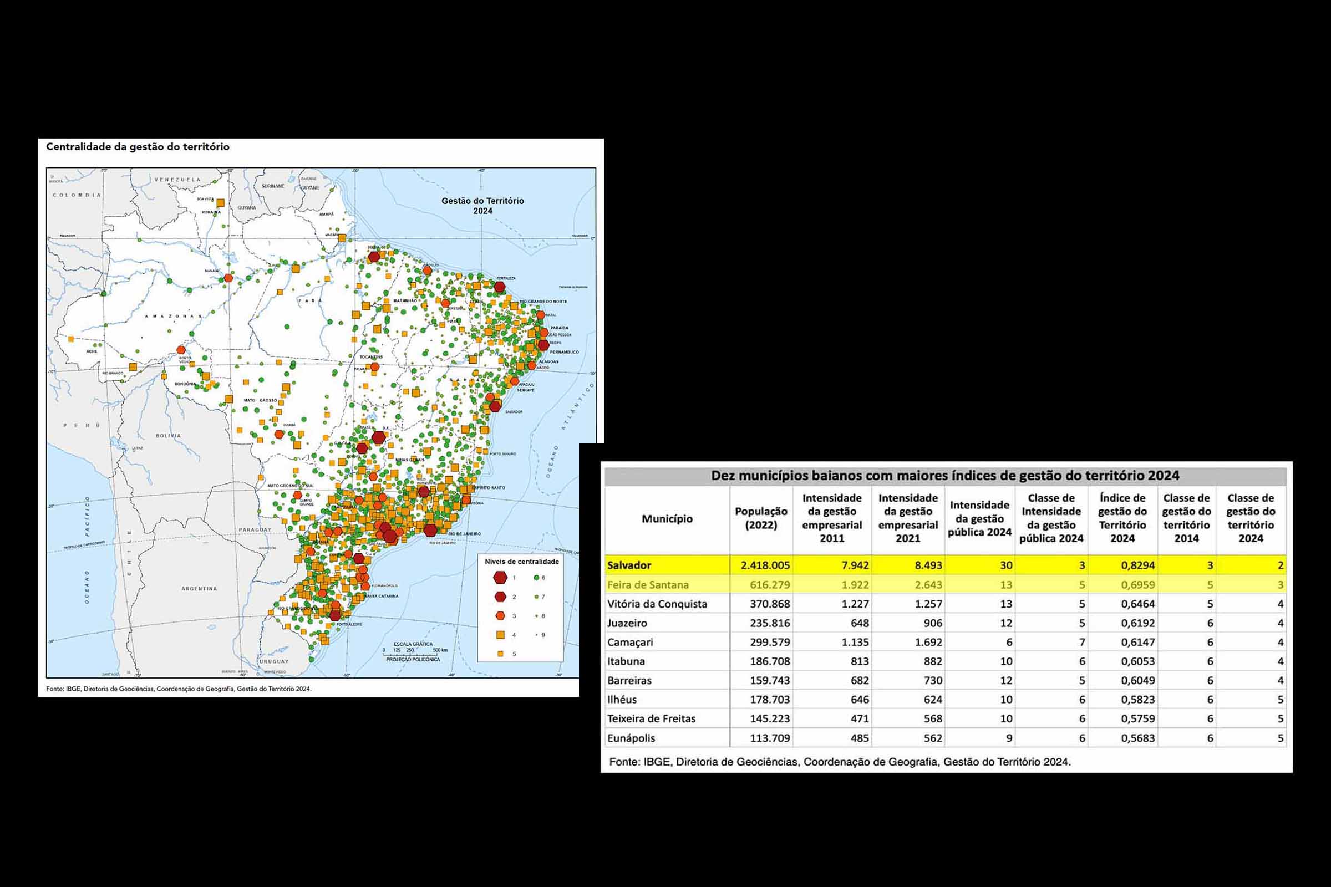This screenshot has width=1331, height=887.
Task: Click the Boa Vista square marker in Roraima
Action: point(220,202)
